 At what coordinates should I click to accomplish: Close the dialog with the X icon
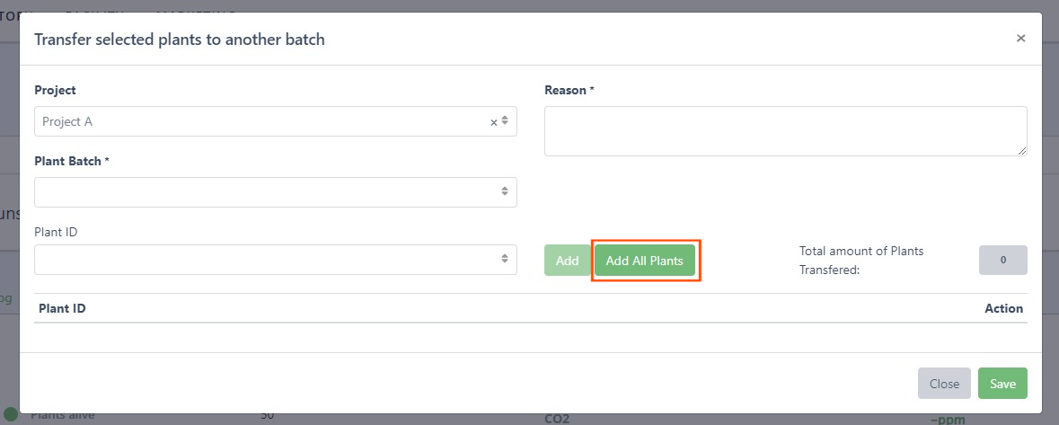[x=1020, y=39]
